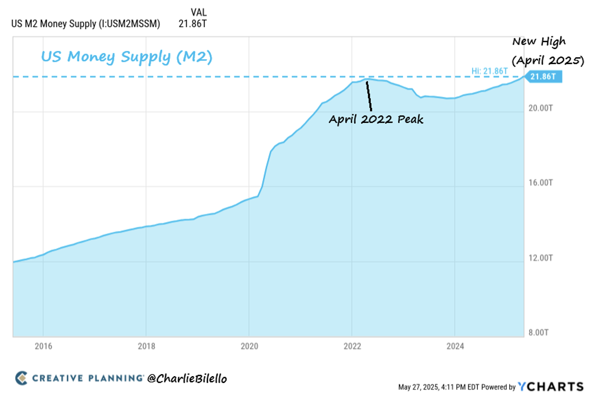Click the 2024 x-axis label
Viewport: 595px width, 400px height.
coord(455,346)
